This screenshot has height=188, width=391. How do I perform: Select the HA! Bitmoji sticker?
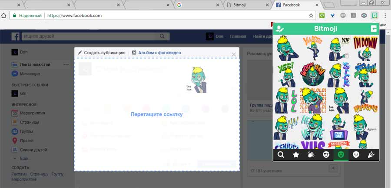286,127
